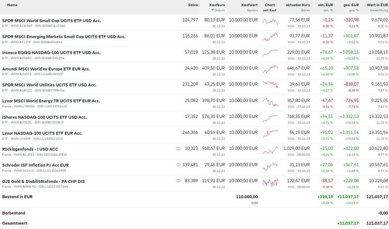Open the SPDR MSCI Emerging Markets chart
Viewport: 389px width, 229px height.
pos(270,37)
